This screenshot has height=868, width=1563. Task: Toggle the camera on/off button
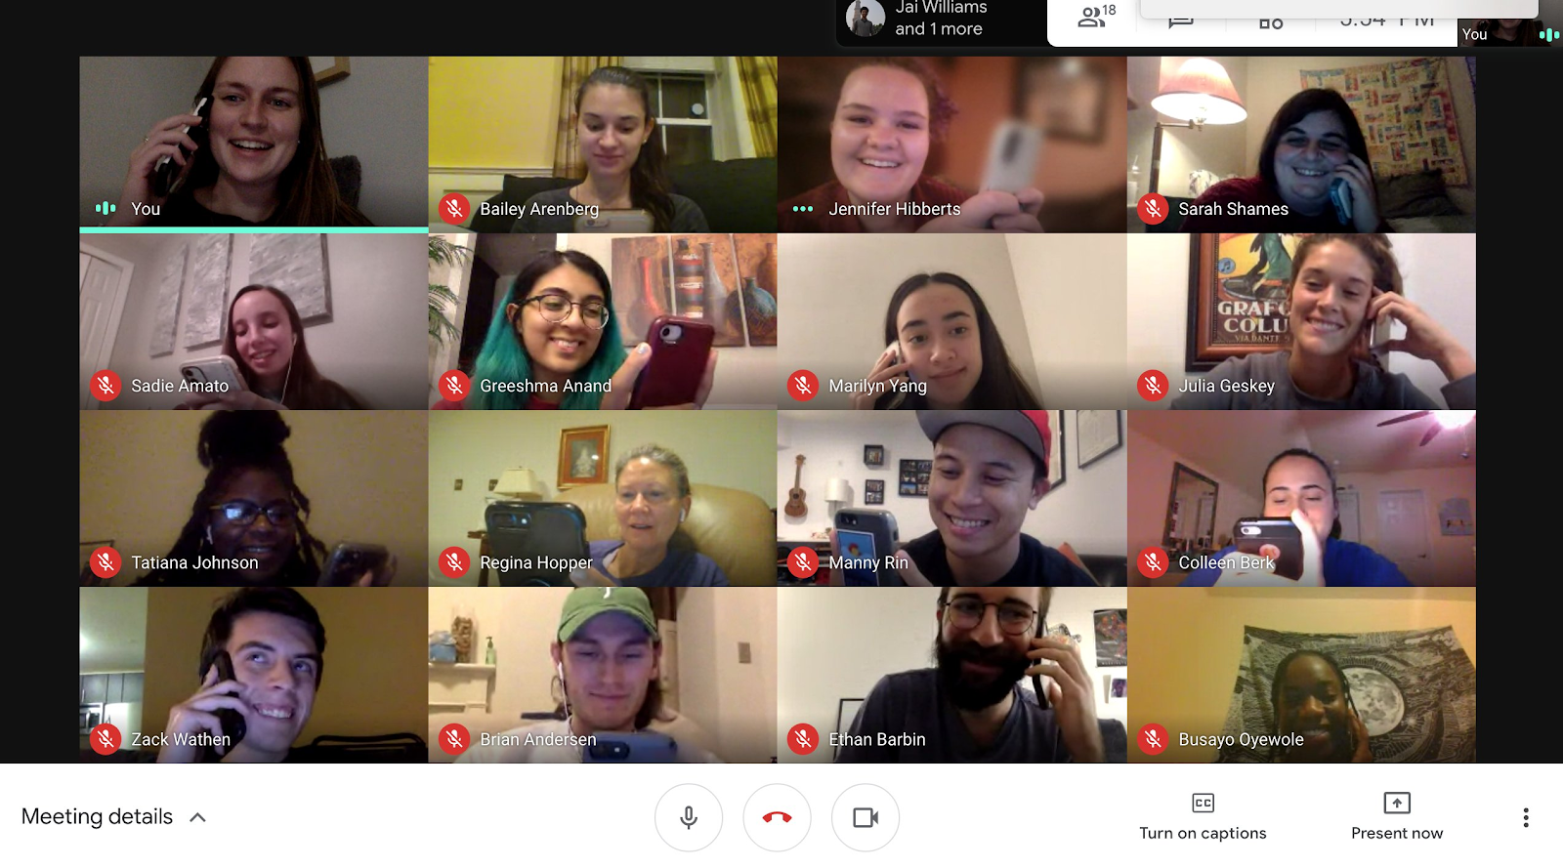click(866, 817)
